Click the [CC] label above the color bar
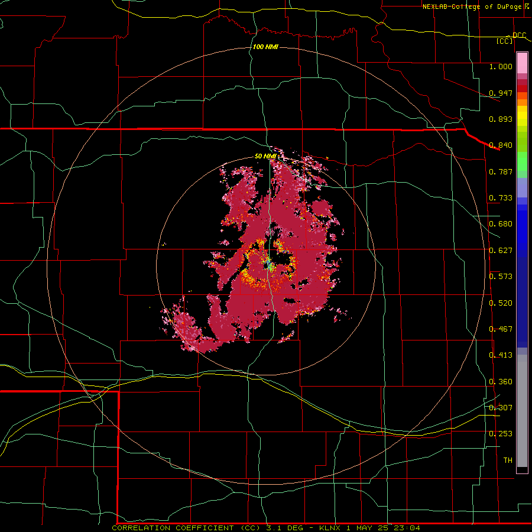Image resolution: width=532 pixels, height=532 pixels. (x=505, y=41)
